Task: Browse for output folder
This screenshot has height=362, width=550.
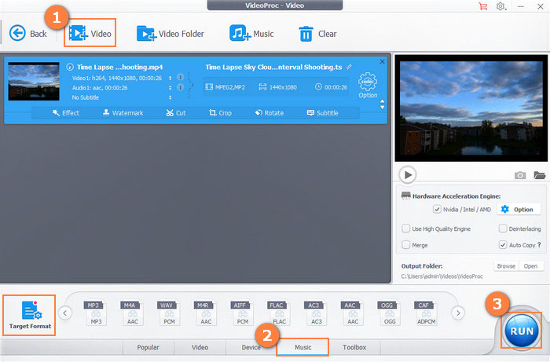Action: coord(506,266)
